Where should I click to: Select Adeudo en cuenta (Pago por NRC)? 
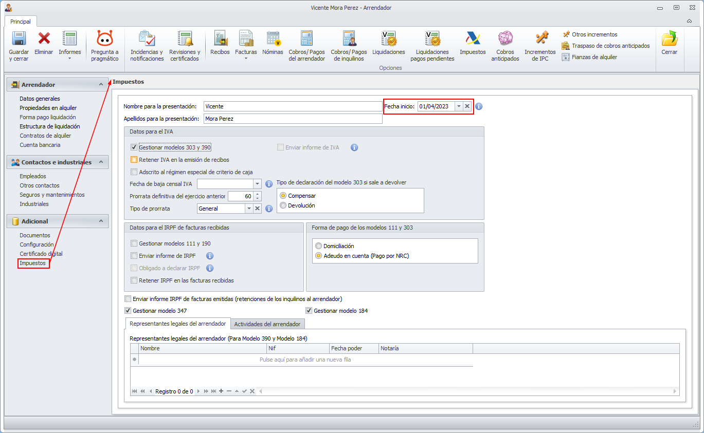(x=319, y=256)
